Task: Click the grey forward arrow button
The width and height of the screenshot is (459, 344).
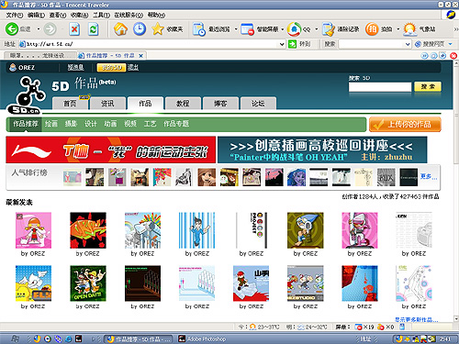Action: click(50, 29)
